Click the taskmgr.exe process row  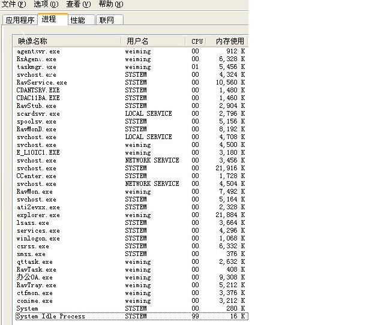(x=131, y=67)
